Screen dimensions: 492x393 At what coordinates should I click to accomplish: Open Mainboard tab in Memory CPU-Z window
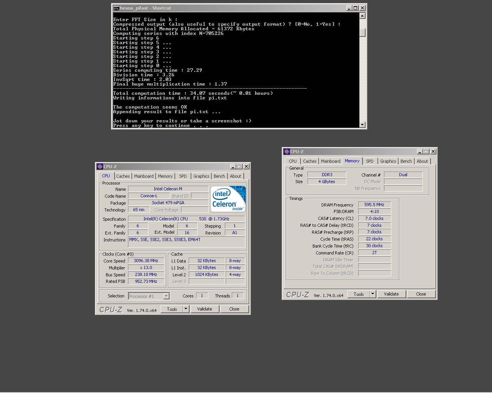tap(331, 161)
